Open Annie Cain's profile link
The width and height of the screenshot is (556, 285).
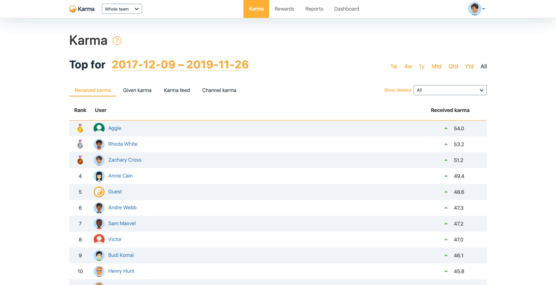point(120,176)
